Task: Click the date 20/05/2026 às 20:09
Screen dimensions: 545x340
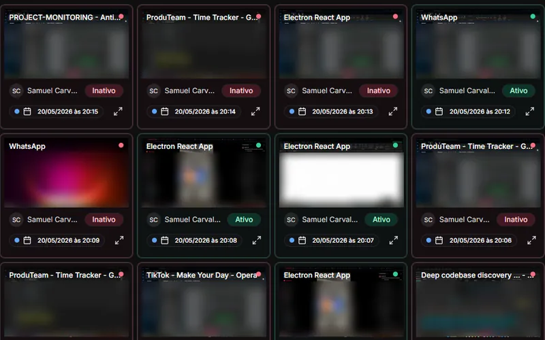Action: click(x=69, y=240)
